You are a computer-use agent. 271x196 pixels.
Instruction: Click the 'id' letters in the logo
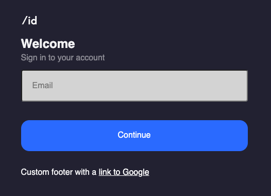pos(32,21)
